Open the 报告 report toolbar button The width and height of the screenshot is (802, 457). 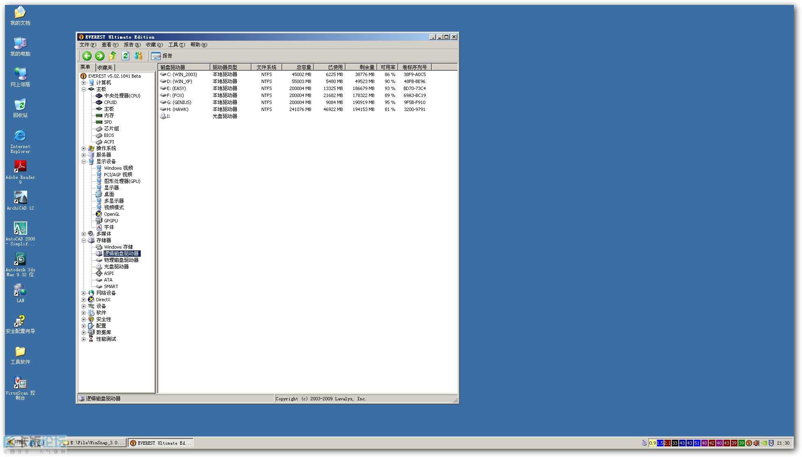point(162,56)
